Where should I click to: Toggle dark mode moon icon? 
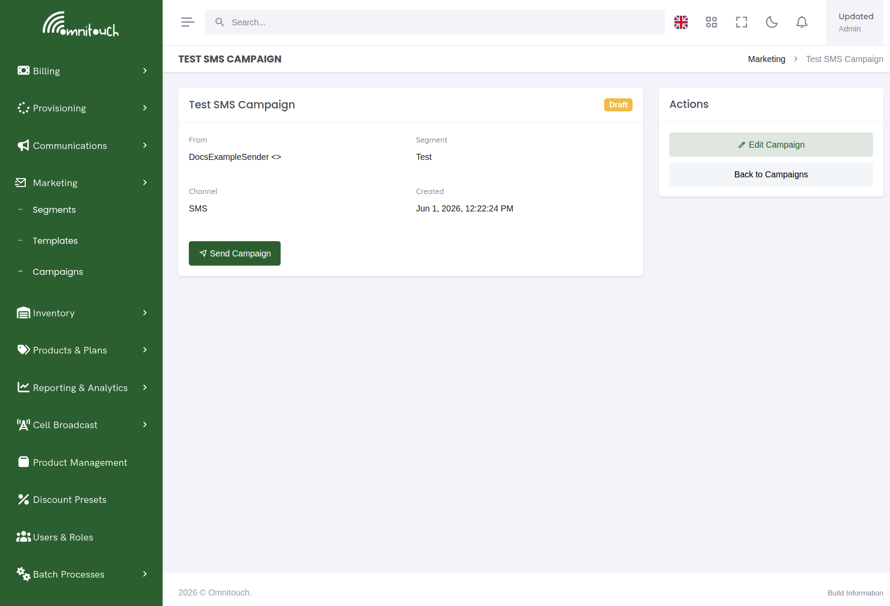[772, 22]
